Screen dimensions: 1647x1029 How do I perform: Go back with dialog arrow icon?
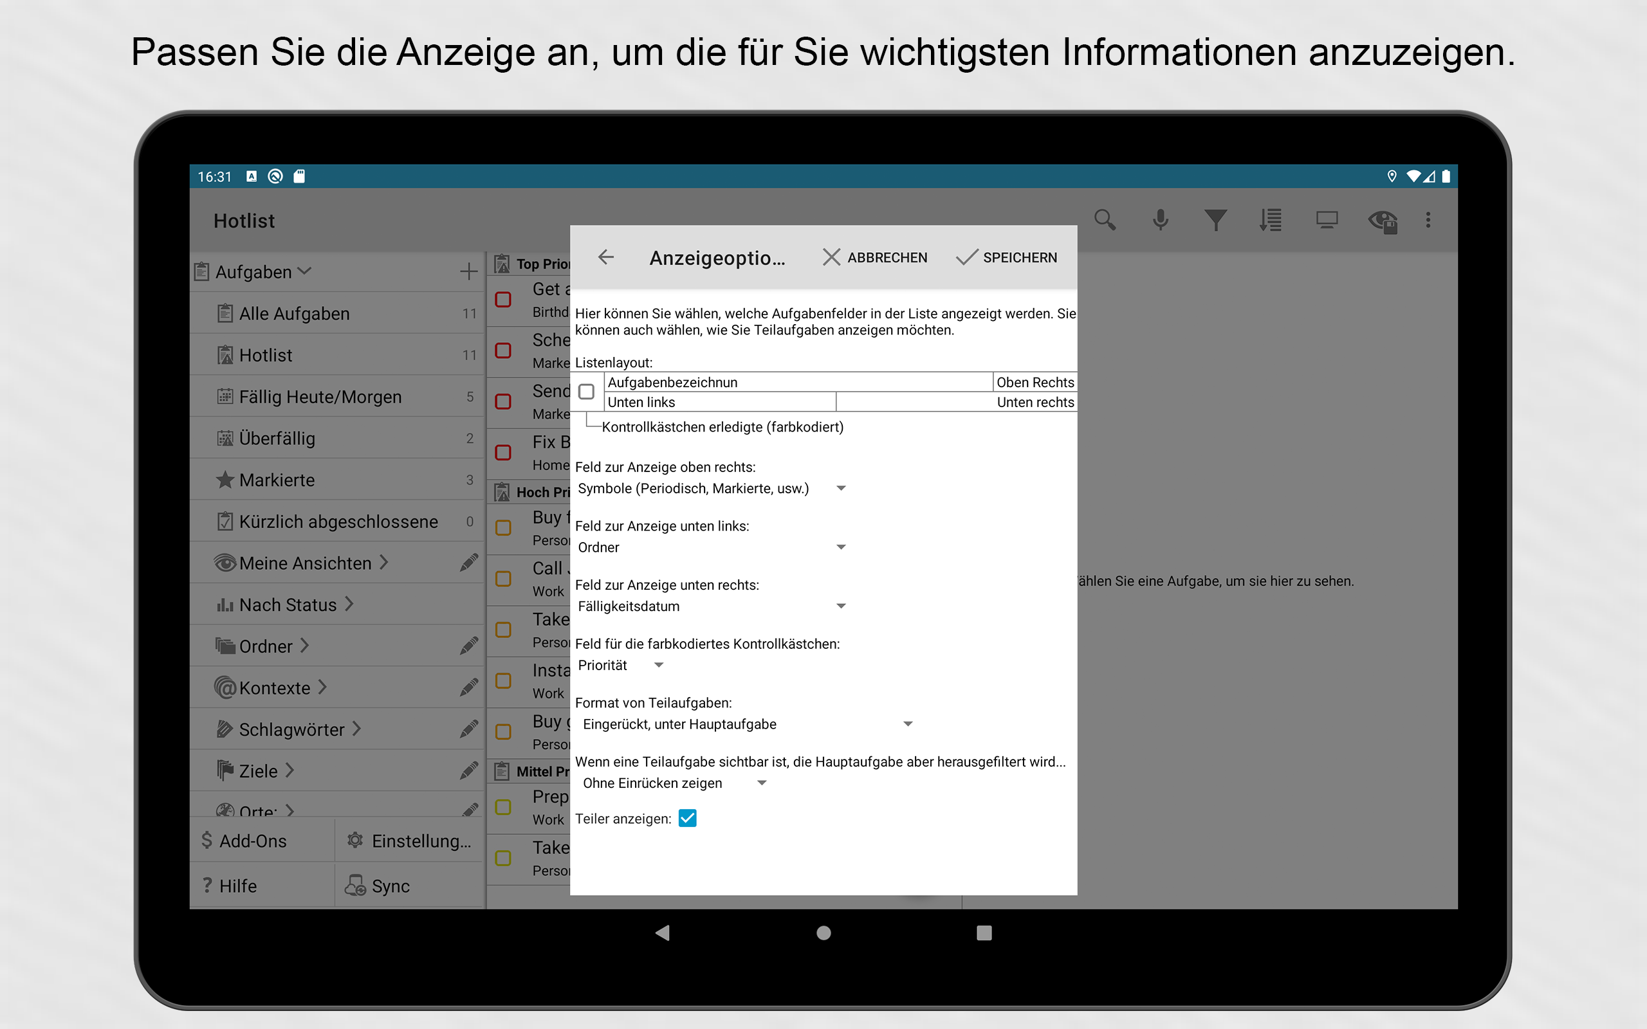605,257
